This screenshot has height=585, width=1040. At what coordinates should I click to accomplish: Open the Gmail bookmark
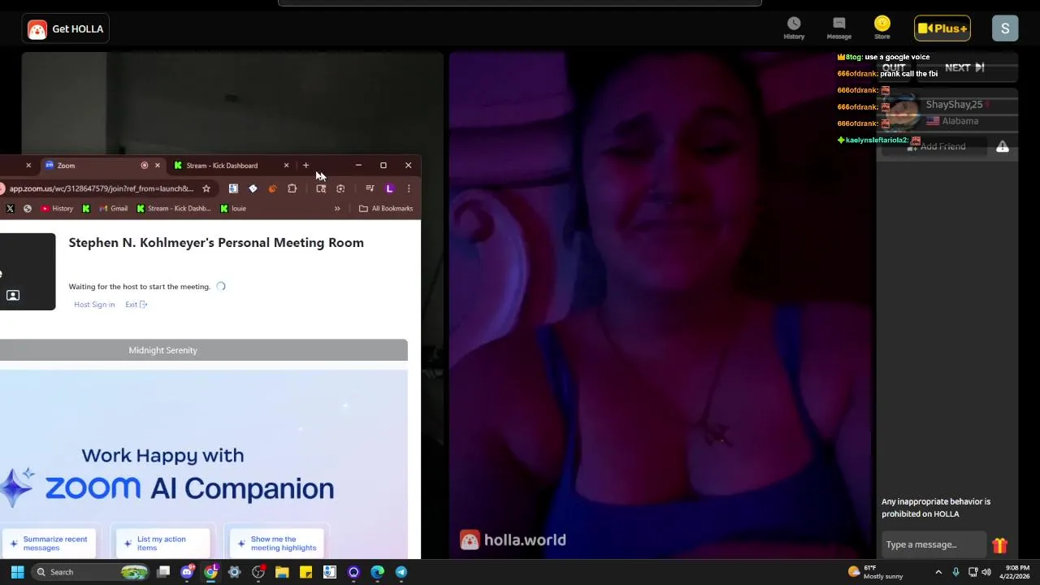click(x=113, y=209)
